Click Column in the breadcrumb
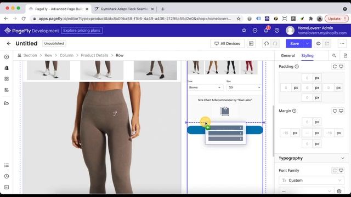This screenshot has height=197, width=351. click(x=66, y=55)
